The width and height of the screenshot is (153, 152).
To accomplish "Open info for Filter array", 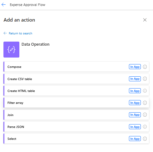I will click(x=145, y=103).
